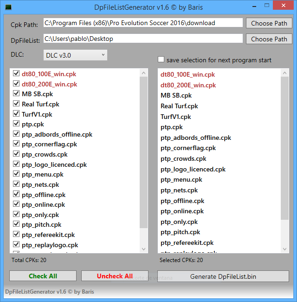Select ptp_crowds.cpk in right list
297x302 pixels.
pyautogui.click(x=183, y=159)
